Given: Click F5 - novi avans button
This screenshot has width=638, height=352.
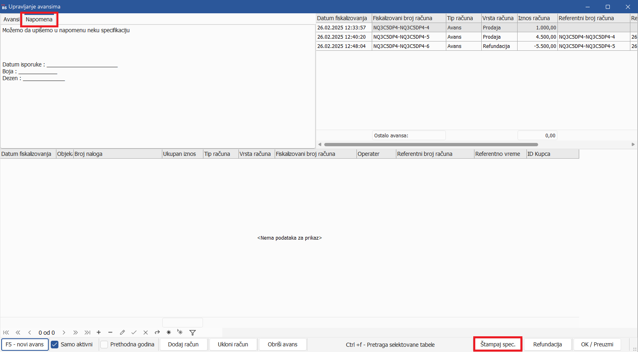Looking at the screenshot, I should click(x=25, y=345).
